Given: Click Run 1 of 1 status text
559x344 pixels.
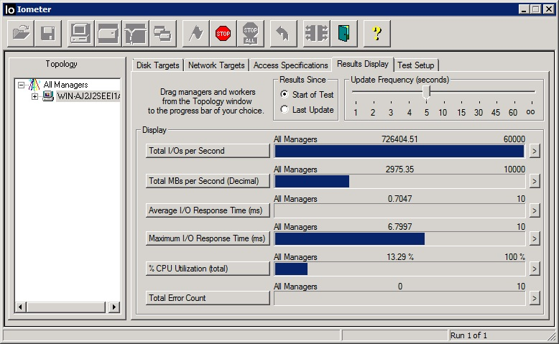Looking at the screenshot, I should [x=468, y=335].
